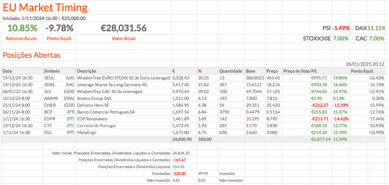Select the BCP quantity 3790 cell

click(x=225, y=112)
